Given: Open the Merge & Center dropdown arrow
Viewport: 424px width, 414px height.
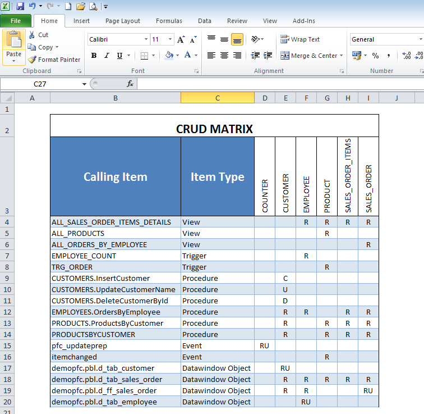Looking at the screenshot, I should pyautogui.click(x=342, y=56).
